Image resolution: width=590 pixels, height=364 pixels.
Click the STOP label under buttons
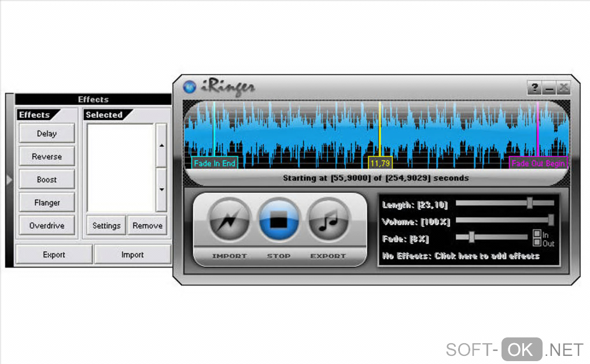click(278, 256)
